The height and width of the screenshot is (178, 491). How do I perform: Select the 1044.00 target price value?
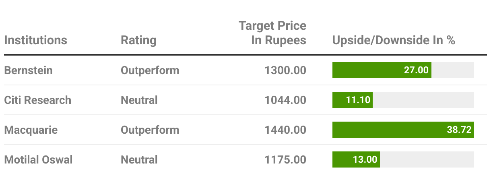[285, 100]
